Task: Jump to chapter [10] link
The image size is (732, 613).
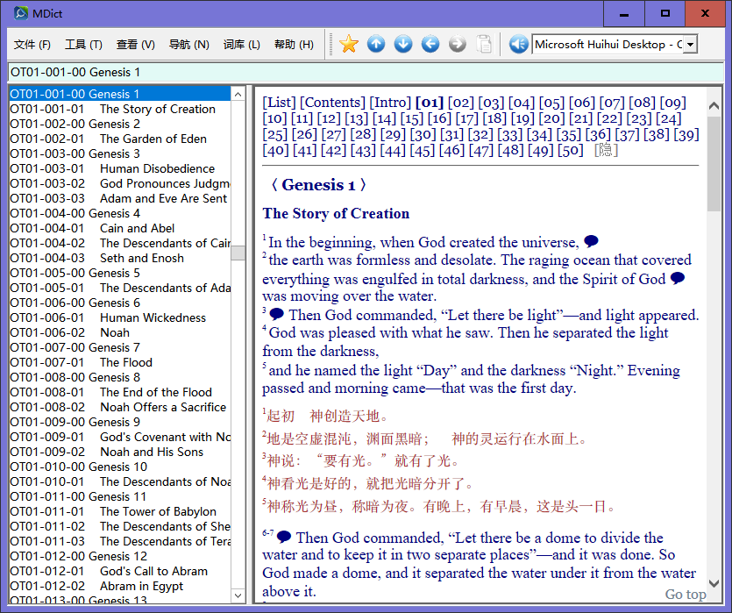Action: click(x=274, y=118)
